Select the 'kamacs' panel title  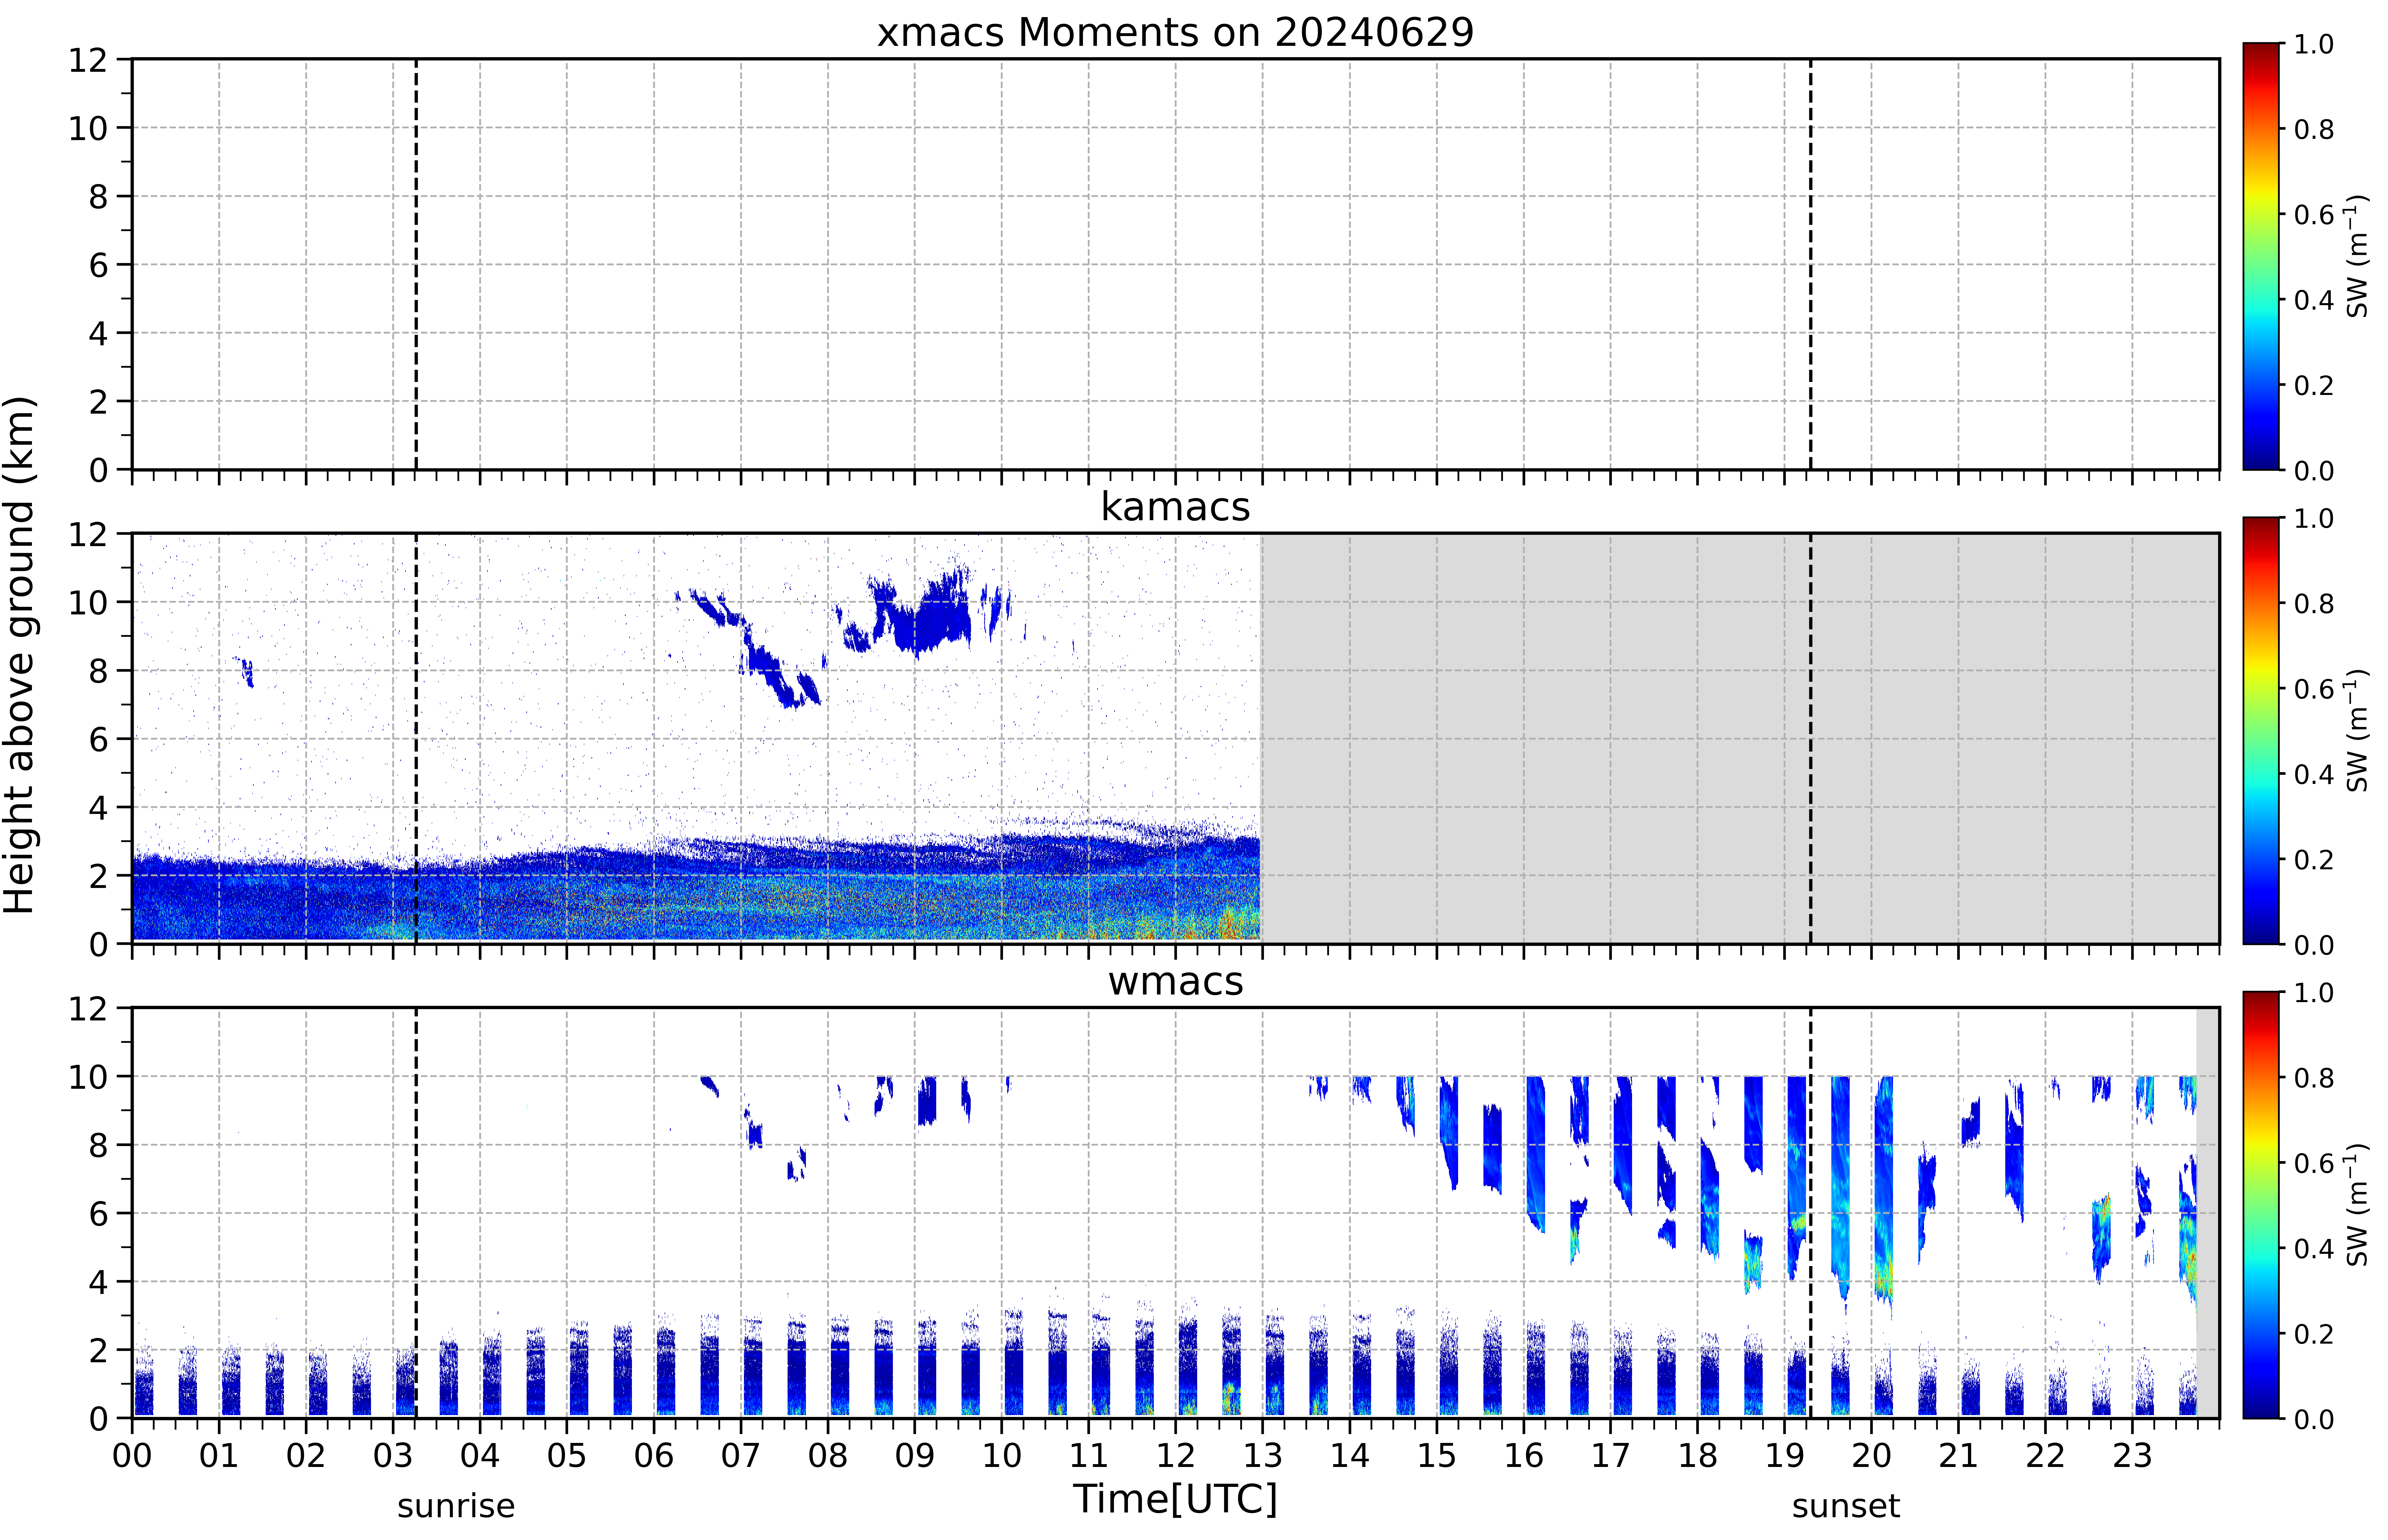1175,507
